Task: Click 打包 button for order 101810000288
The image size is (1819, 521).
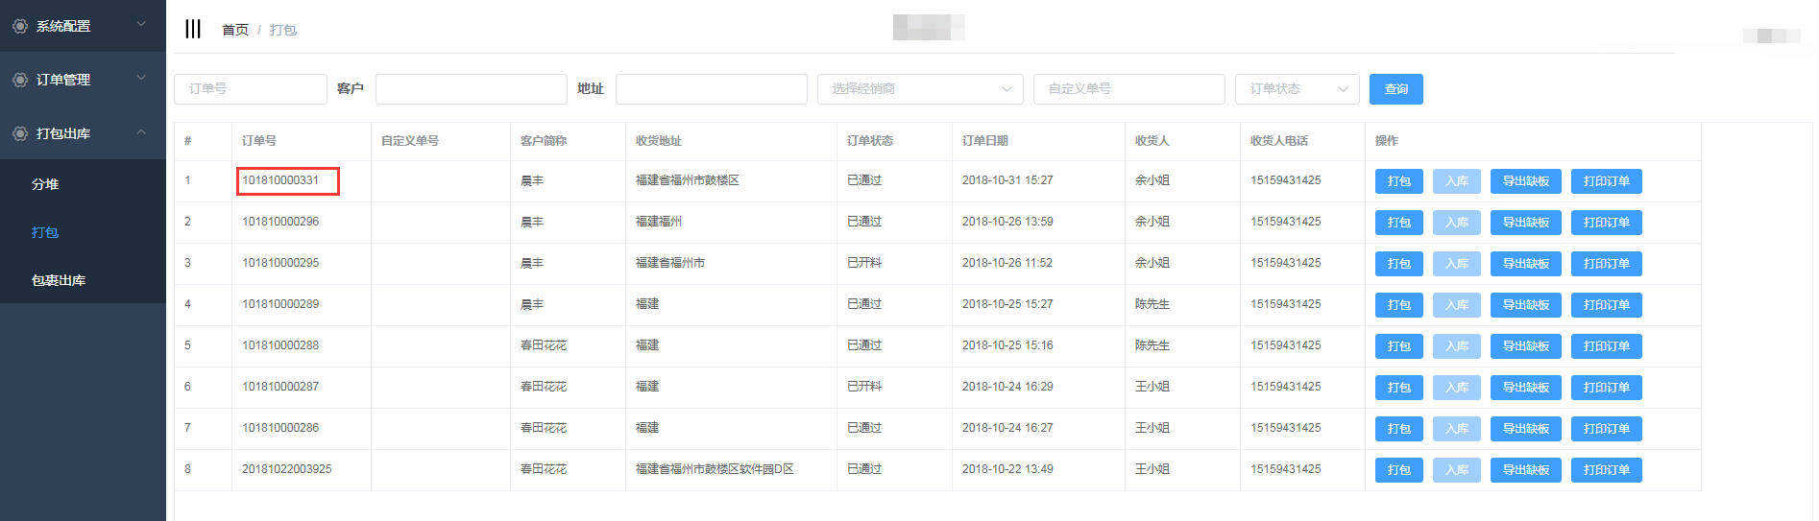Action: (1399, 346)
